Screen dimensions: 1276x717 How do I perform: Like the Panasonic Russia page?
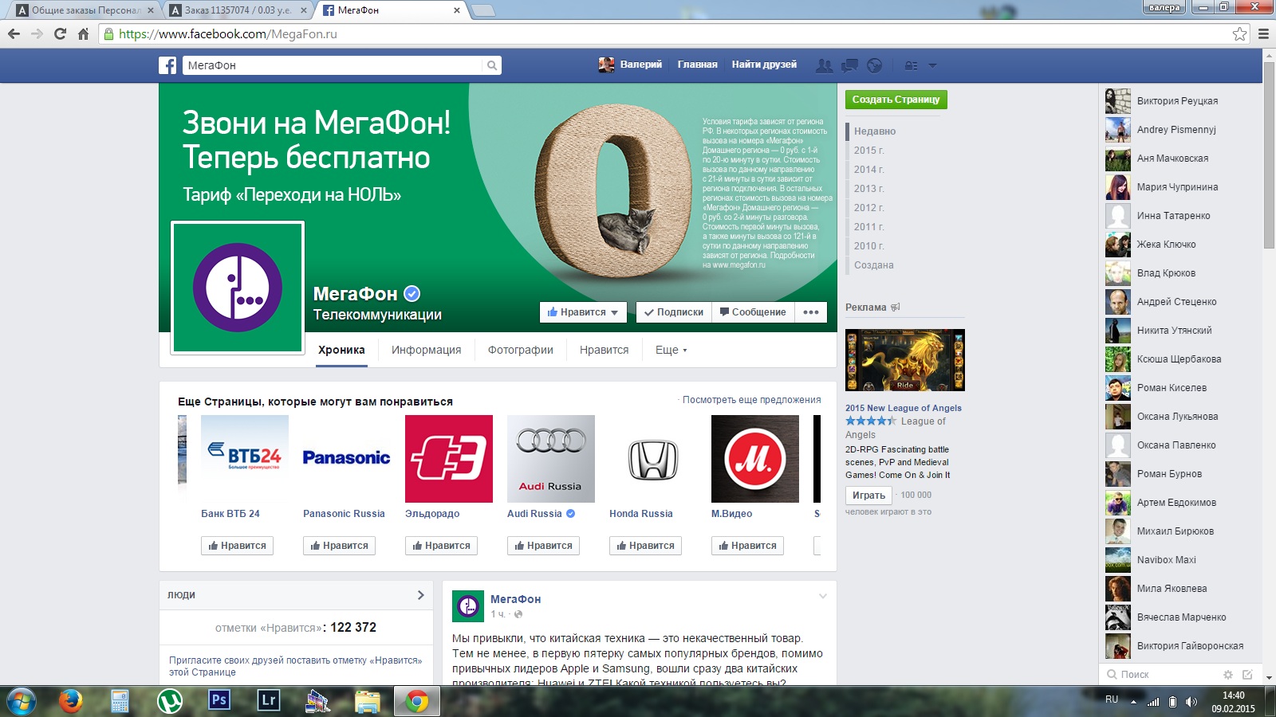tap(339, 546)
